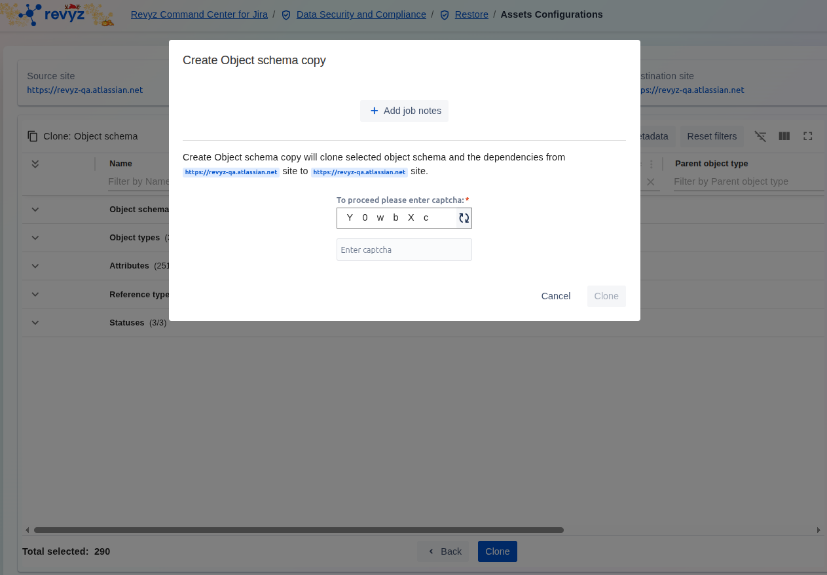
Task: Open the column visibility icon
Action: click(784, 136)
